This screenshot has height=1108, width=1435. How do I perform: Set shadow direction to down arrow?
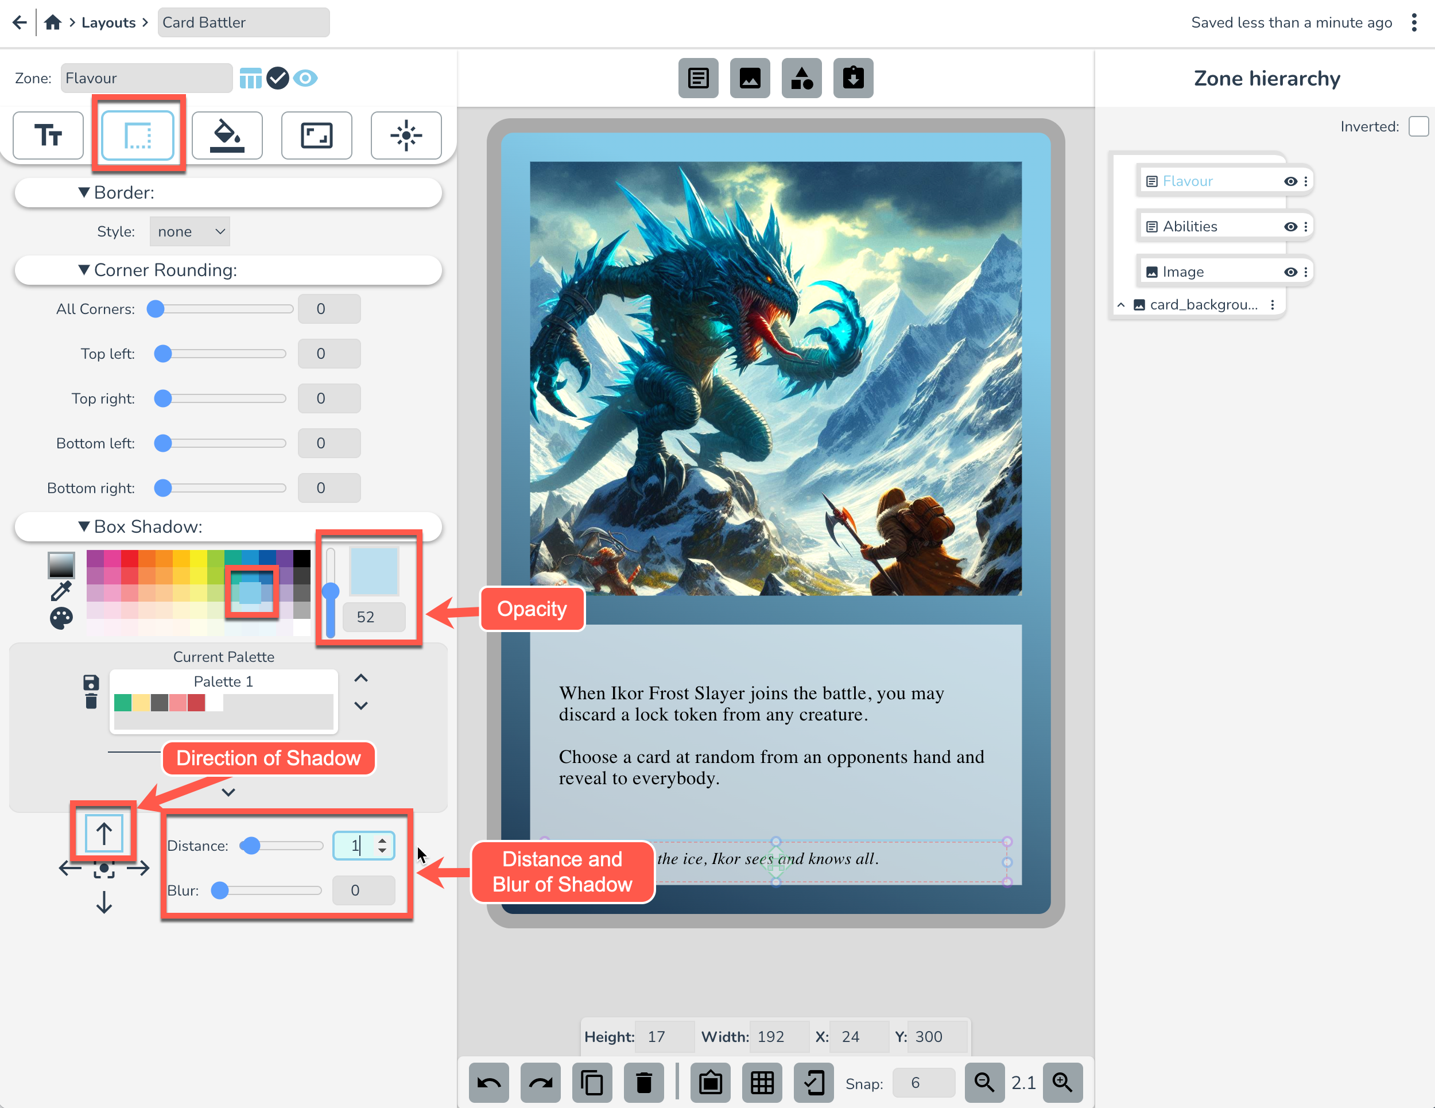point(104,902)
